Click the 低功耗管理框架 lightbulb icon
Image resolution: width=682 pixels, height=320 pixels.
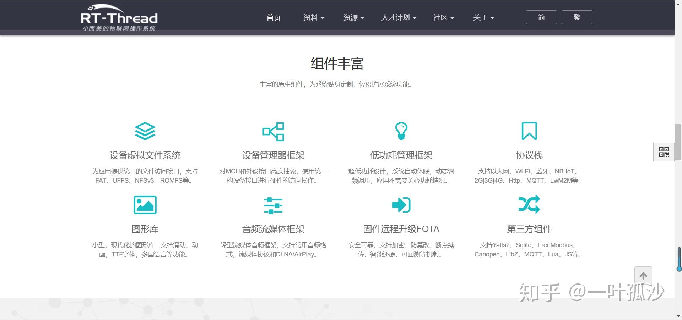coord(401,131)
